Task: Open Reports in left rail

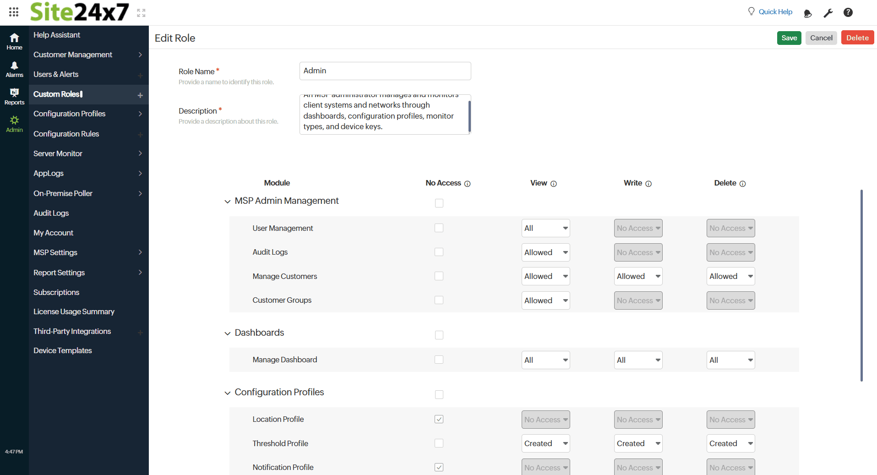Action: pyautogui.click(x=14, y=97)
